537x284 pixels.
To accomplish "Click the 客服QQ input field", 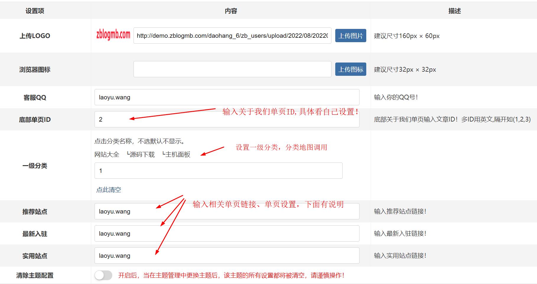I will 227,97.
